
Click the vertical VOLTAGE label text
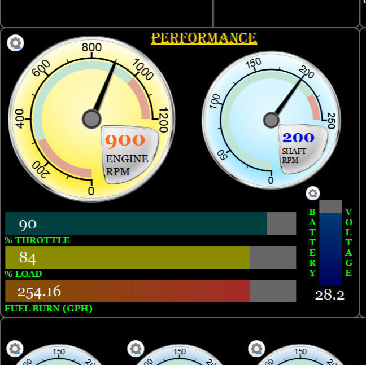click(348, 243)
